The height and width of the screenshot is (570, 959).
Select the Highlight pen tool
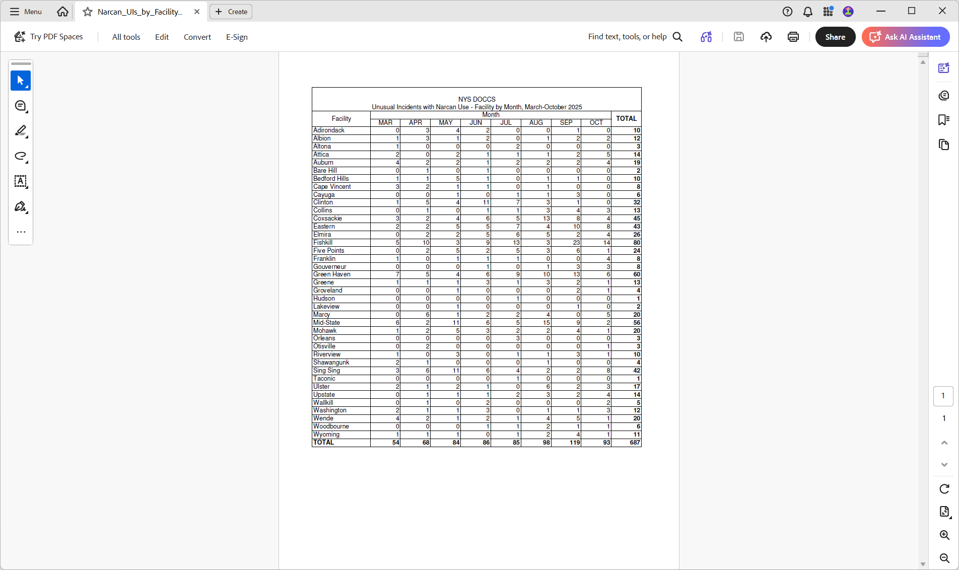tap(21, 131)
